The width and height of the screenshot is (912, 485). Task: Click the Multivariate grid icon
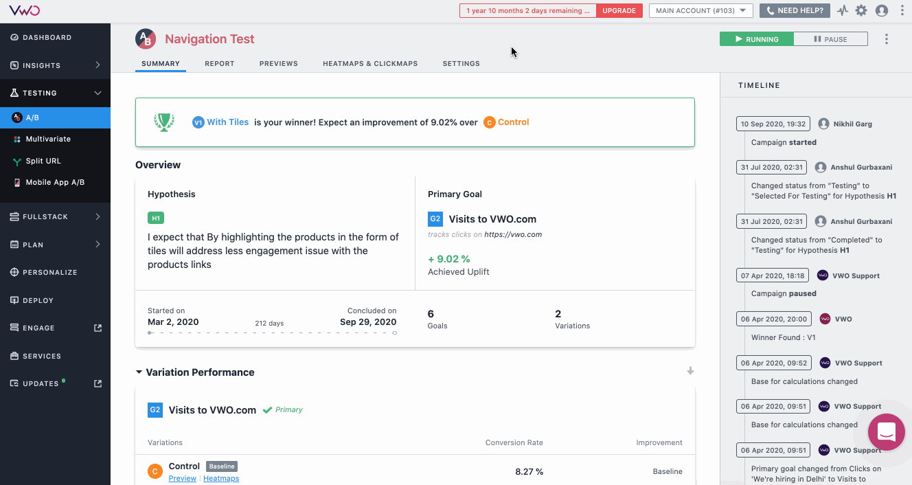(18, 139)
